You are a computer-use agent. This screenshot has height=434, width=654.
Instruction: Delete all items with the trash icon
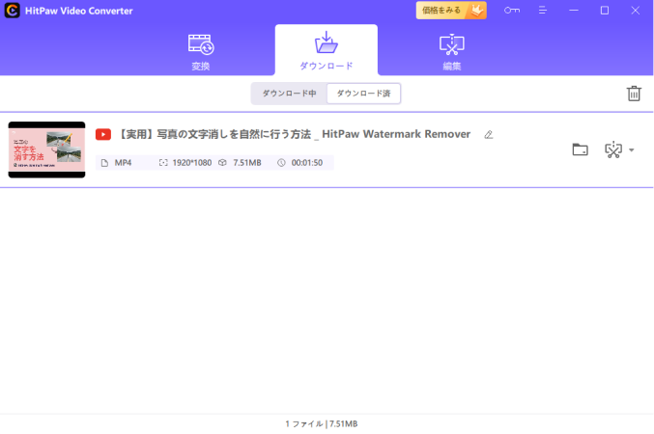634,94
